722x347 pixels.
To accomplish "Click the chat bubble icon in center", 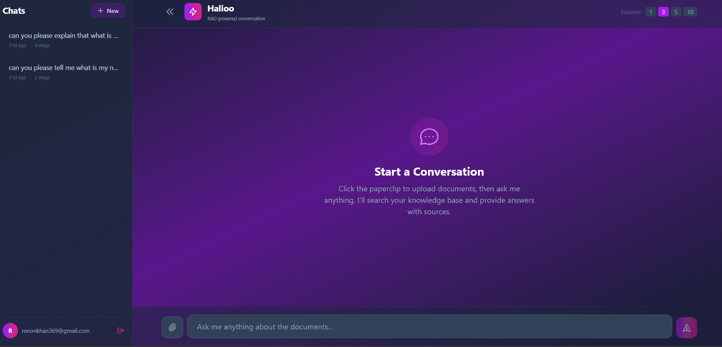I will (x=429, y=137).
